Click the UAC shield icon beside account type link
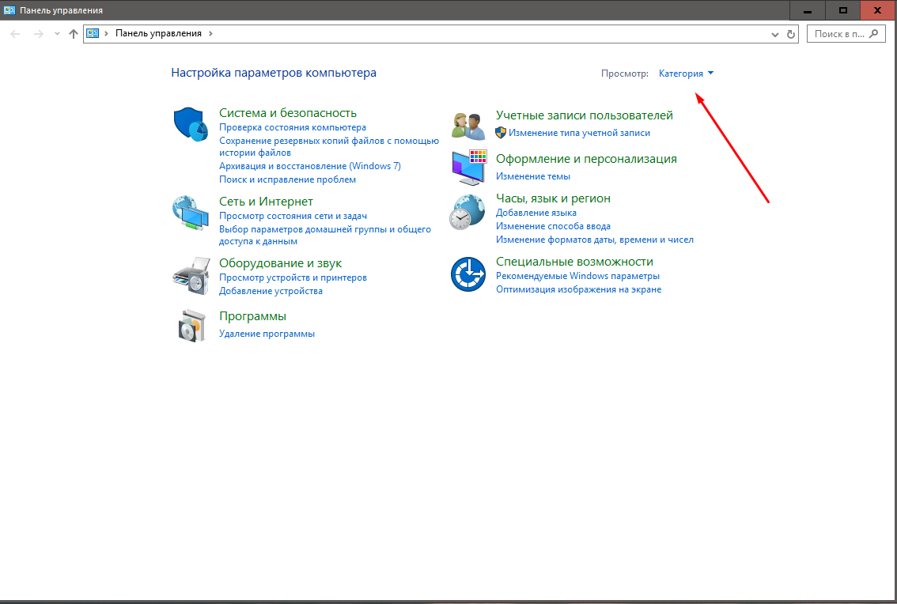 [x=501, y=133]
